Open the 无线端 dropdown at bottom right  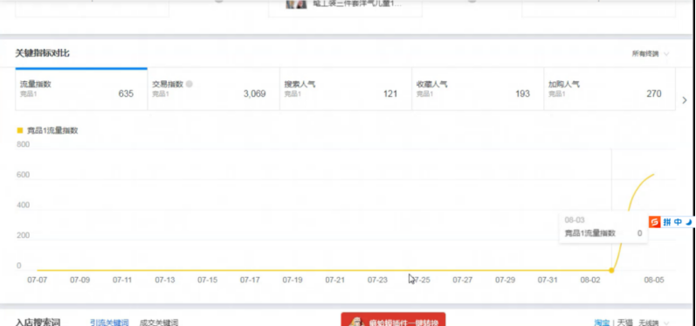pyautogui.click(x=654, y=323)
